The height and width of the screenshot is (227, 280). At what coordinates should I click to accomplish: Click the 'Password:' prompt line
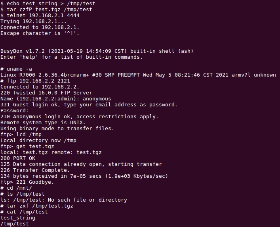point(15,111)
